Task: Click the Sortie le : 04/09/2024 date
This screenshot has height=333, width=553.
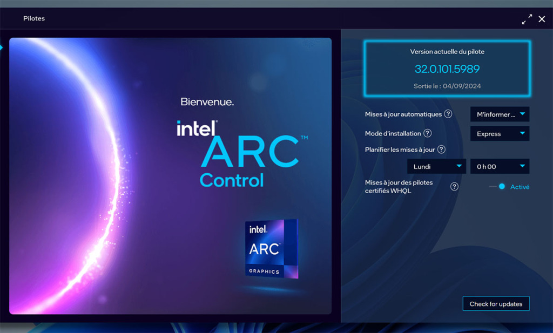Action: tap(447, 86)
